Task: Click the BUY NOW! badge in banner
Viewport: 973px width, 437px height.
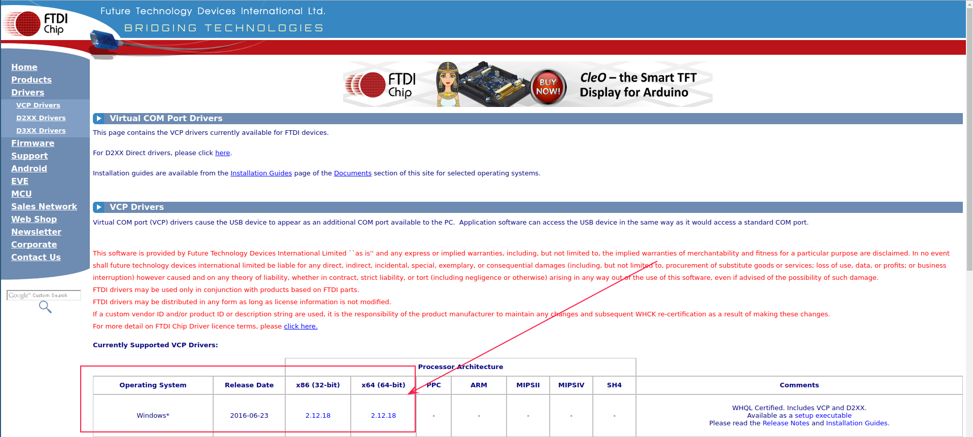Action: coord(548,87)
